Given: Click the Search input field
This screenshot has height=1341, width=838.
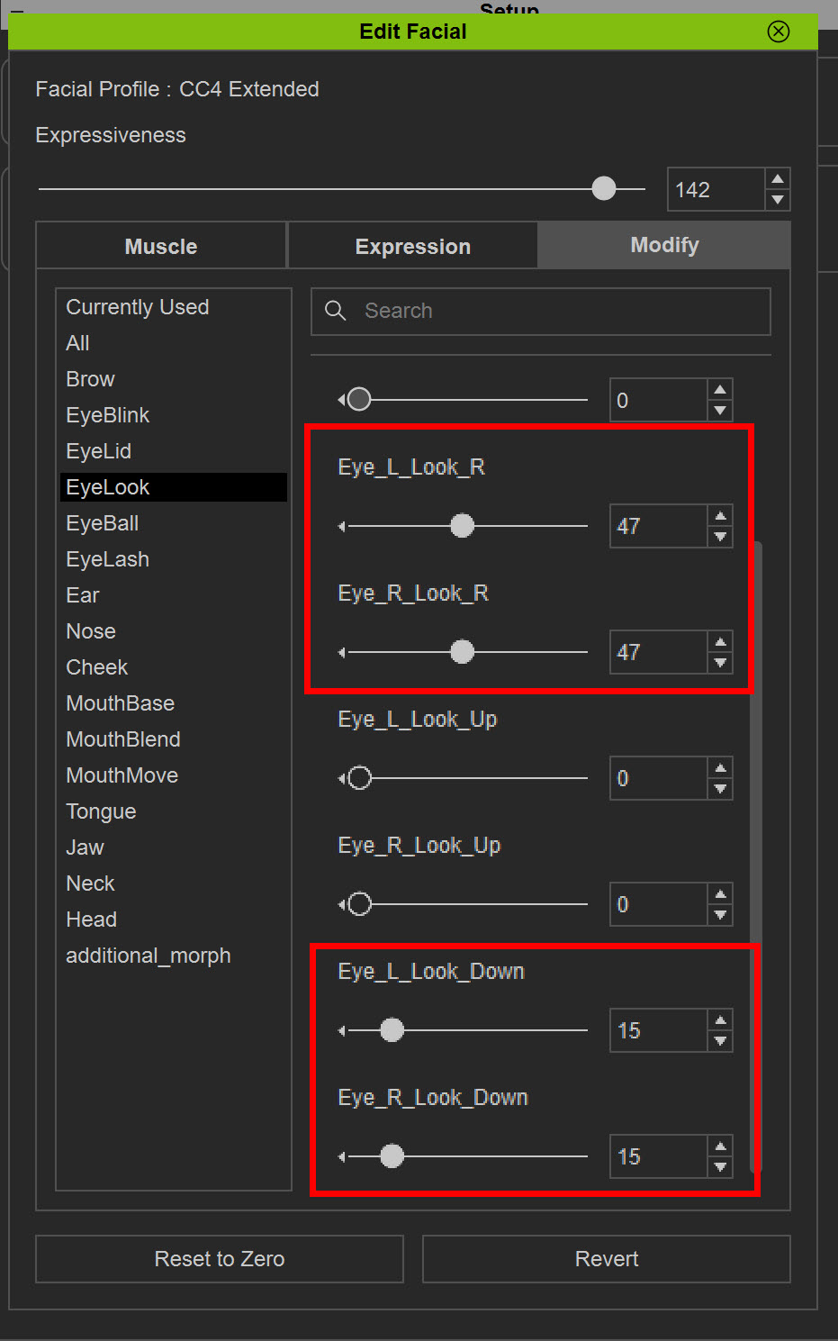Looking at the screenshot, I should pos(541,311).
